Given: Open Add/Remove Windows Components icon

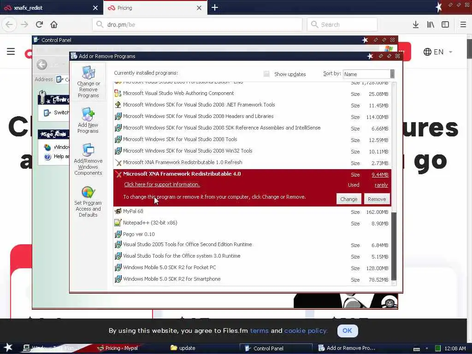Looking at the screenshot, I should click(x=88, y=159).
